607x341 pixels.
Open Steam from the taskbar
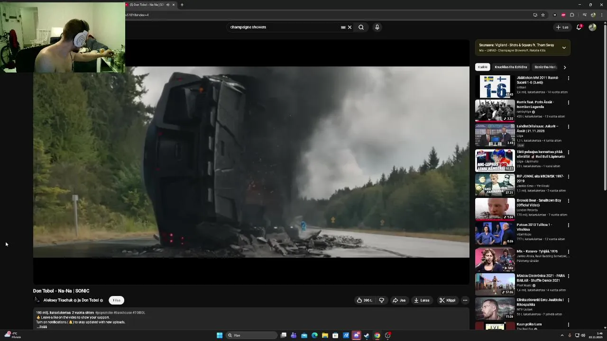(x=367, y=335)
